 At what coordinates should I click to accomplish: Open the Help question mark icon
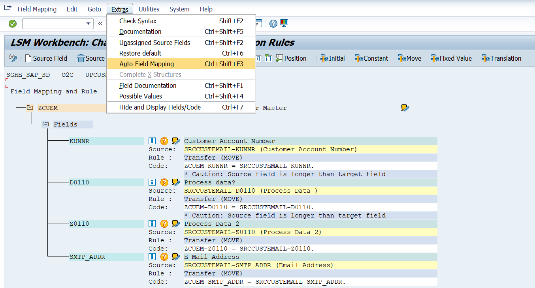click(x=273, y=24)
